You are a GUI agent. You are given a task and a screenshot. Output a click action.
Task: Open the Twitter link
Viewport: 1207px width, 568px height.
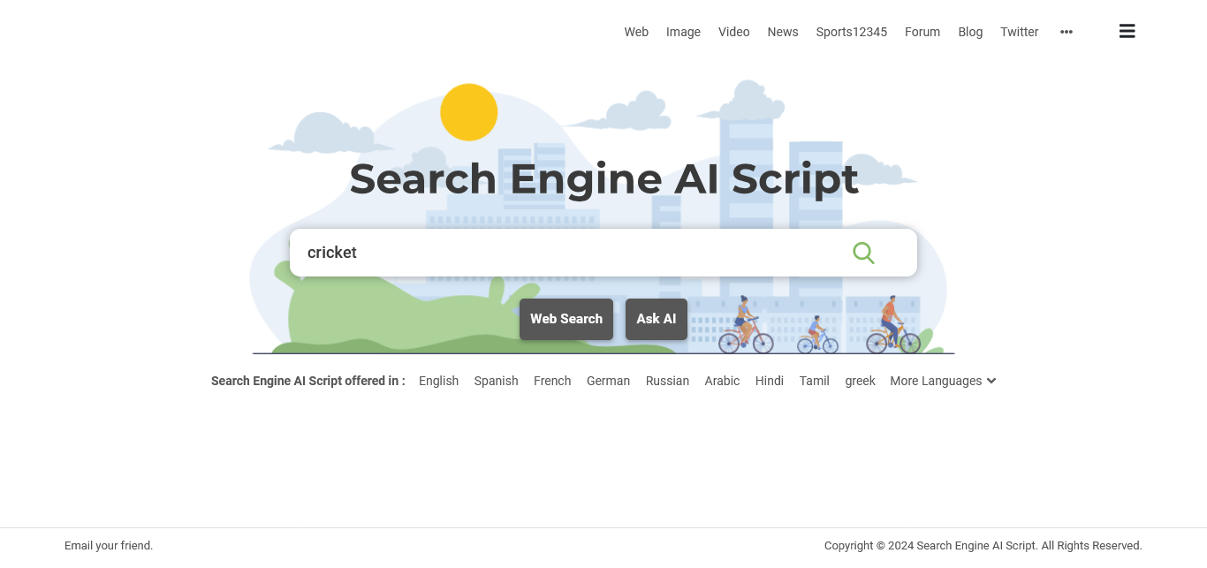[1019, 32]
